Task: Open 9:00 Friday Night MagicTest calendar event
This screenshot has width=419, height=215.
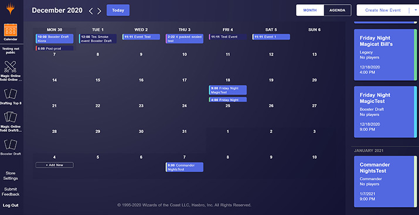Action: pos(228,90)
